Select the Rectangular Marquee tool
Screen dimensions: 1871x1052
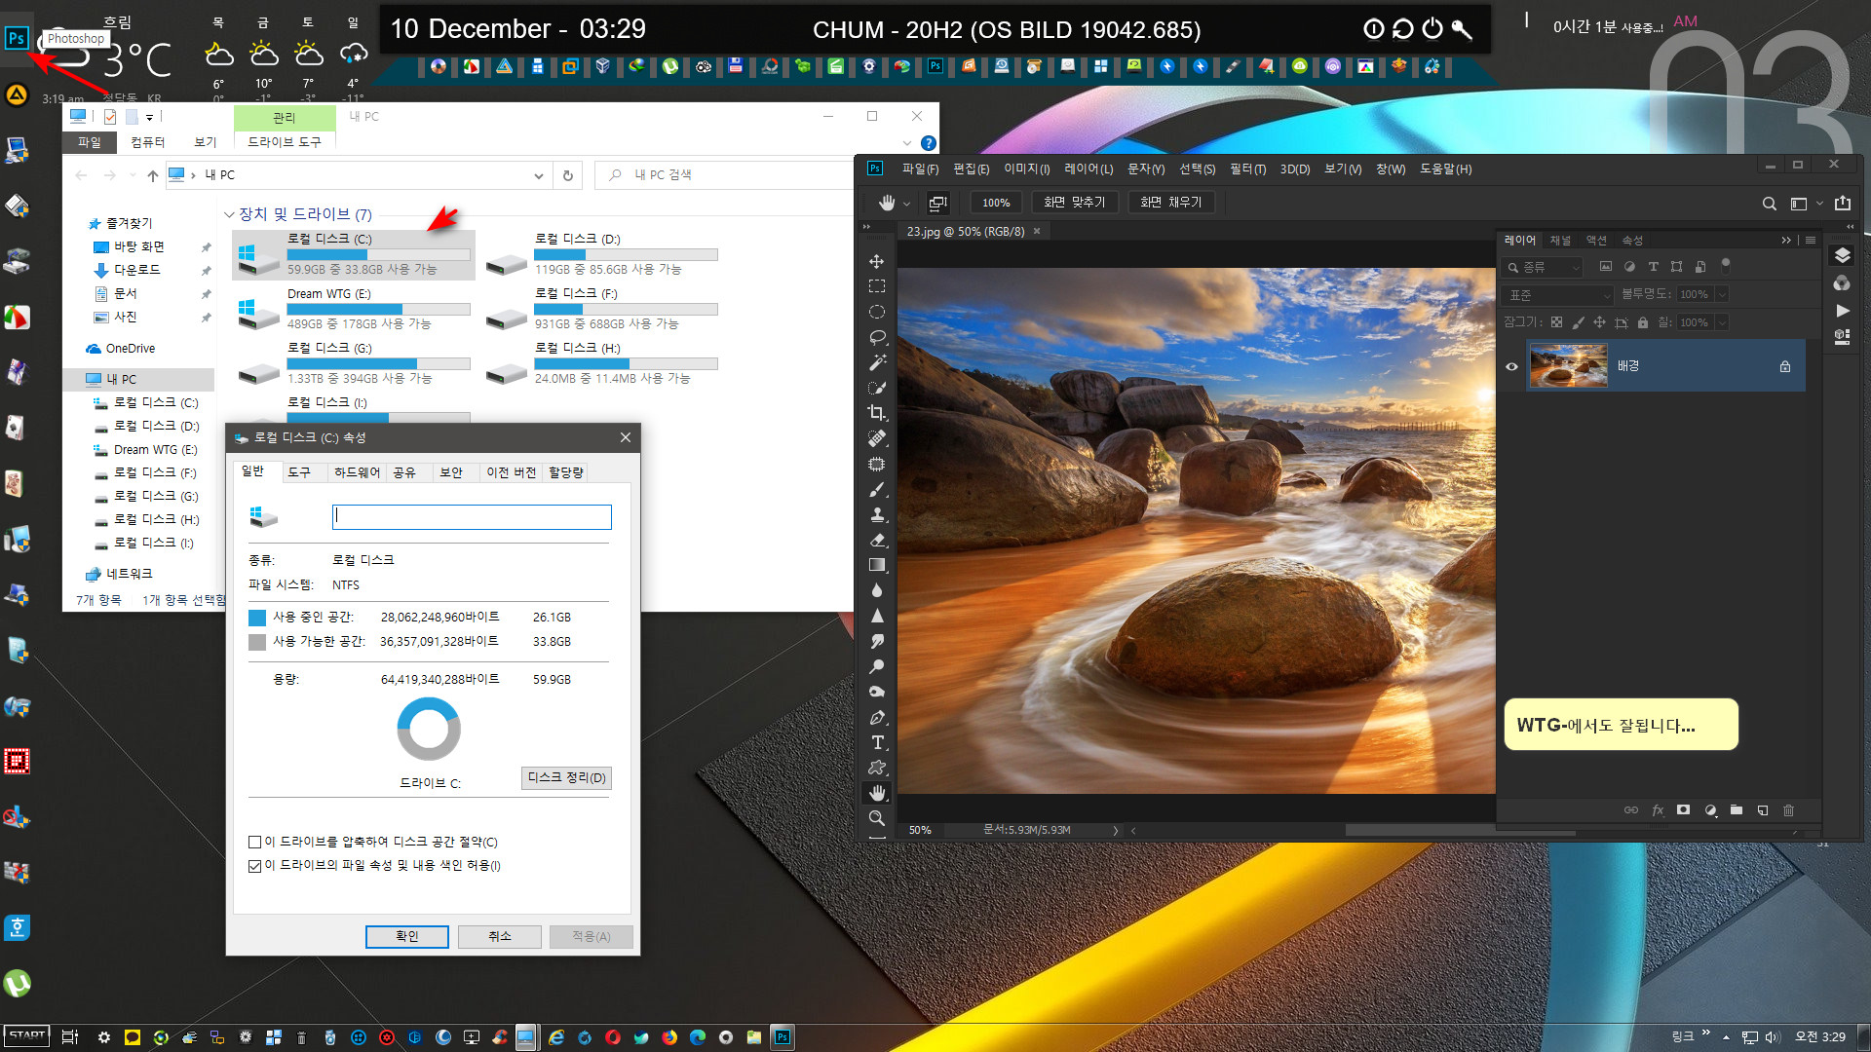877,286
